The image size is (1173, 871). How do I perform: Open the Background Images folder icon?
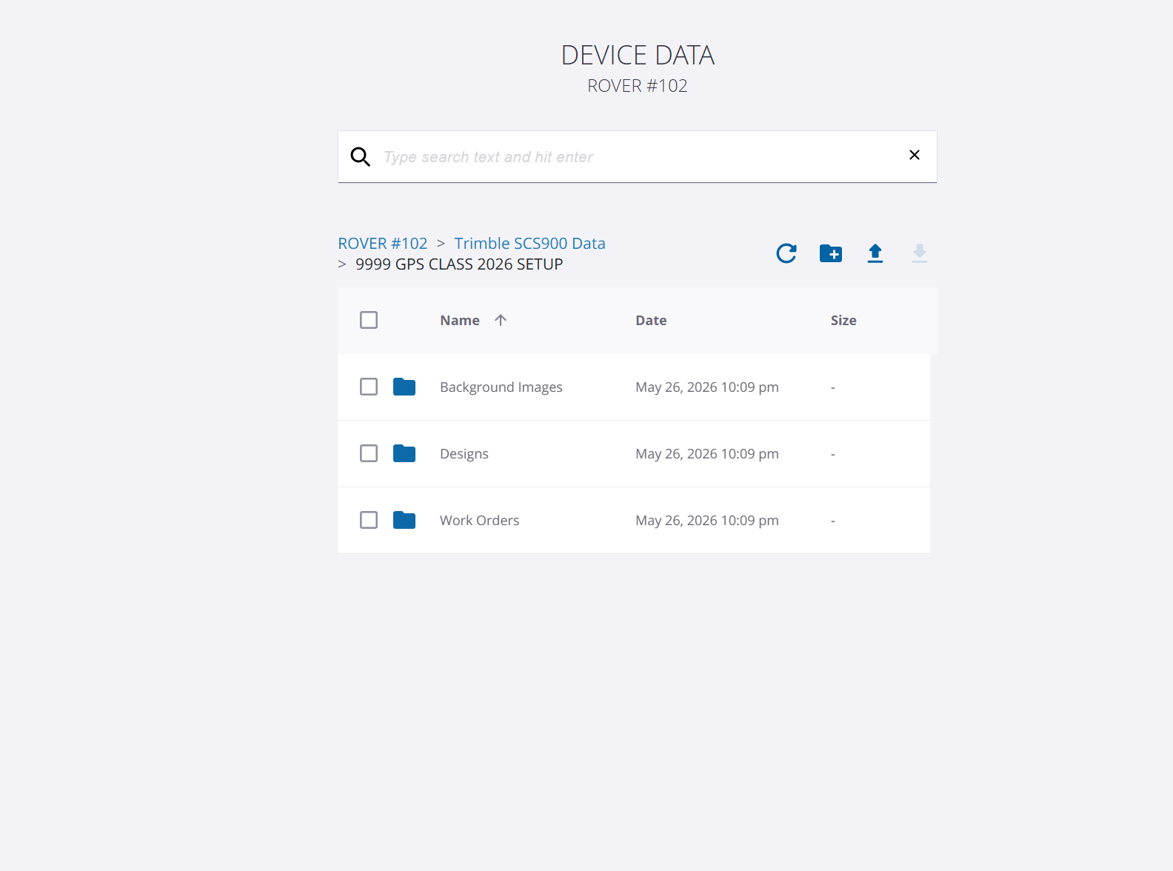point(404,387)
